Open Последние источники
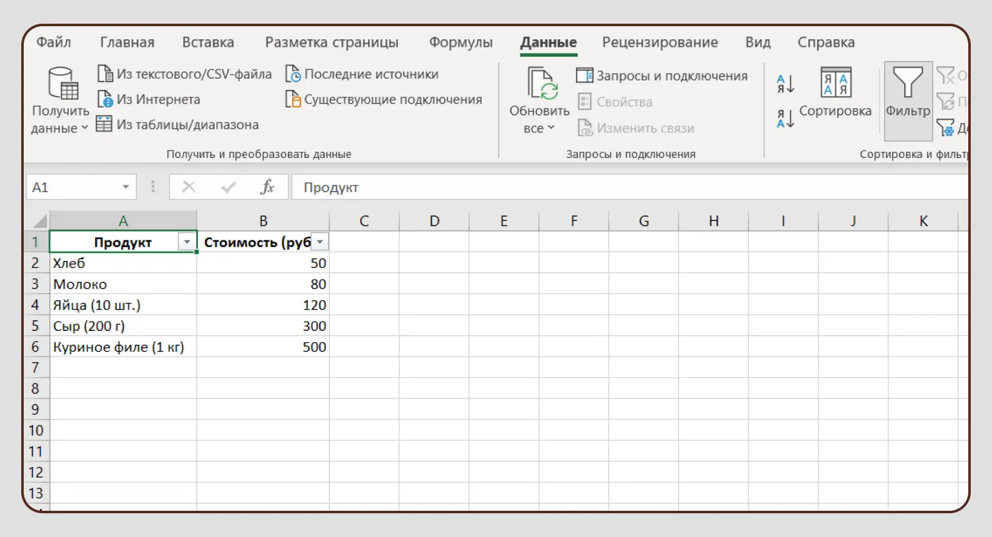Screen dimensions: 992x537 [x=362, y=74]
